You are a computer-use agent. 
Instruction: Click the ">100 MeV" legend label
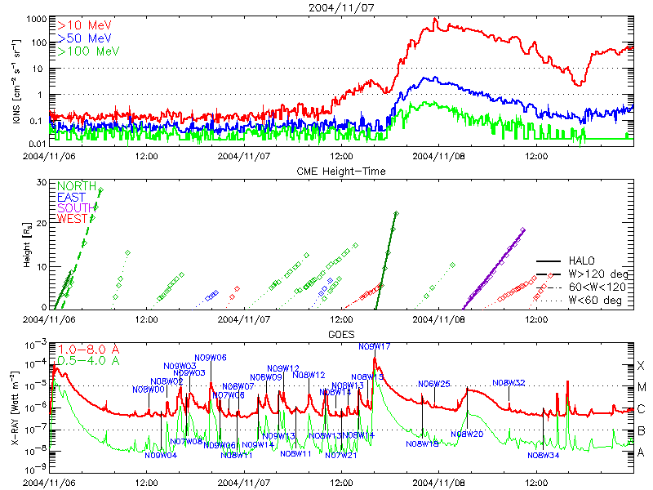click(x=88, y=51)
